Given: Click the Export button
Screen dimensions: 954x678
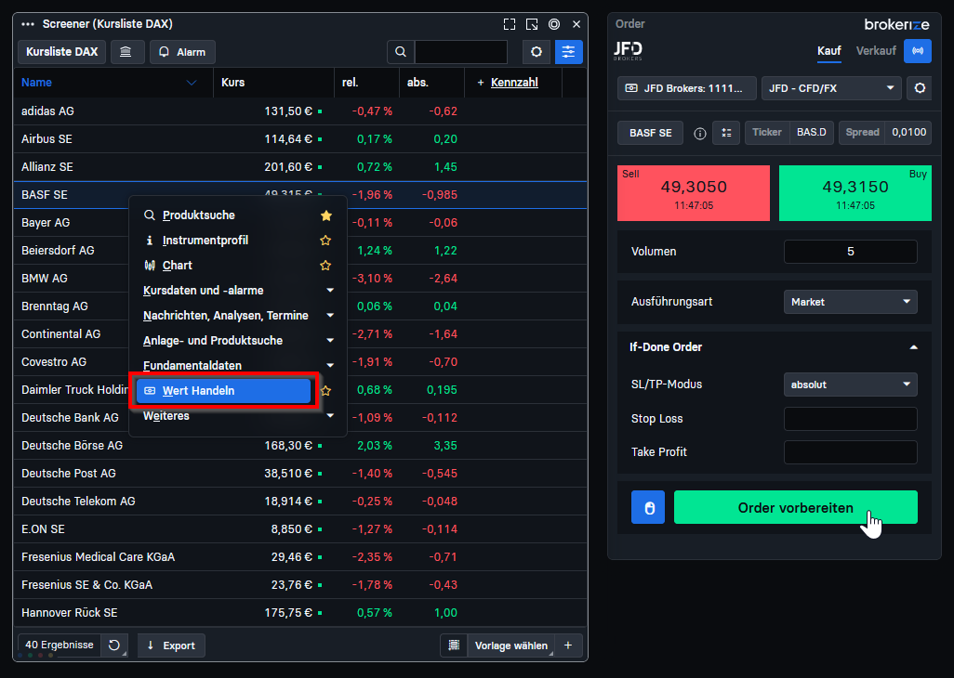Looking at the screenshot, I should [x=171, y=645].
